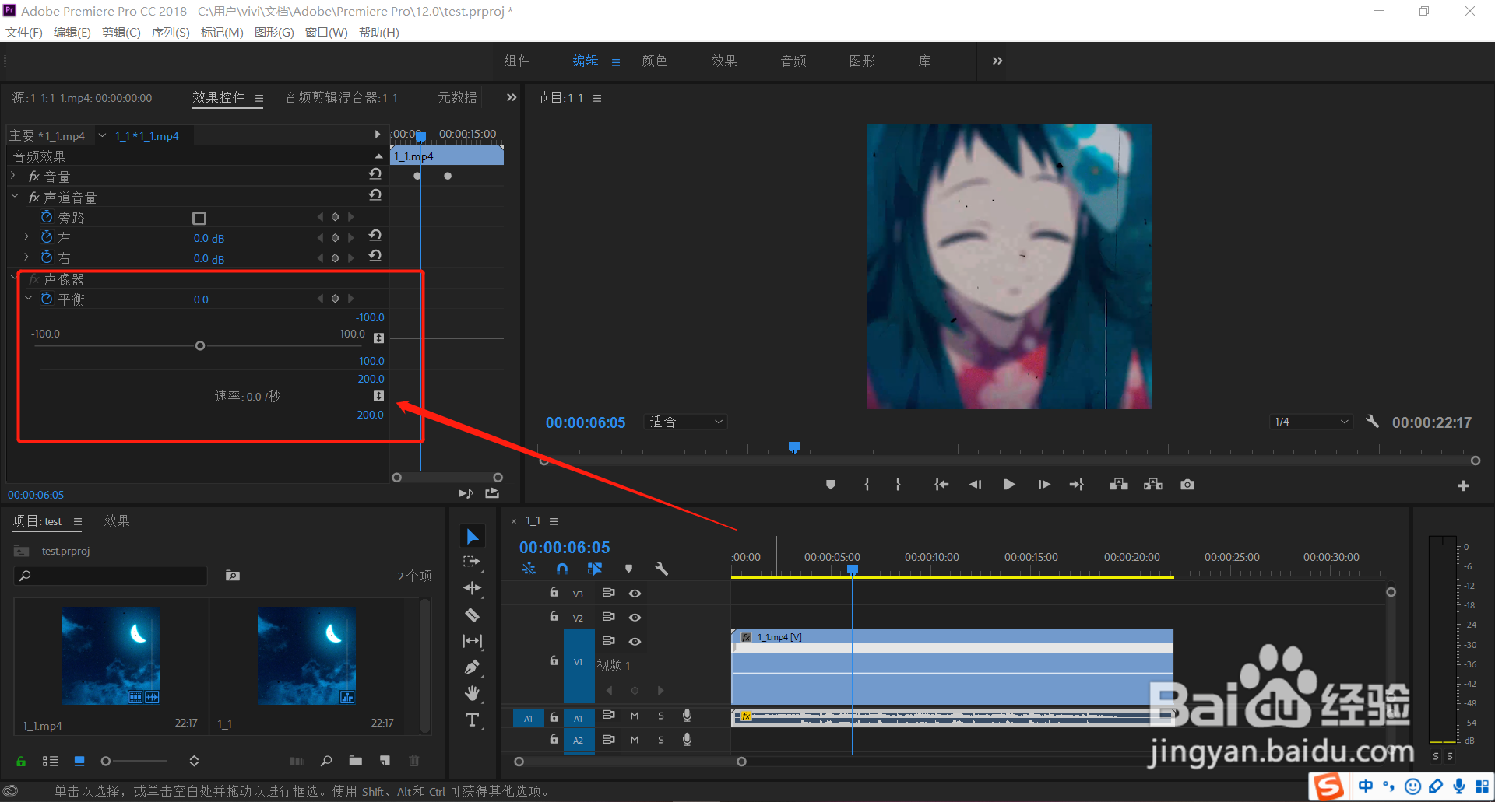Toggle Snap magnet in timeline
Screen dimensions: 1495x802
(562, 569)
